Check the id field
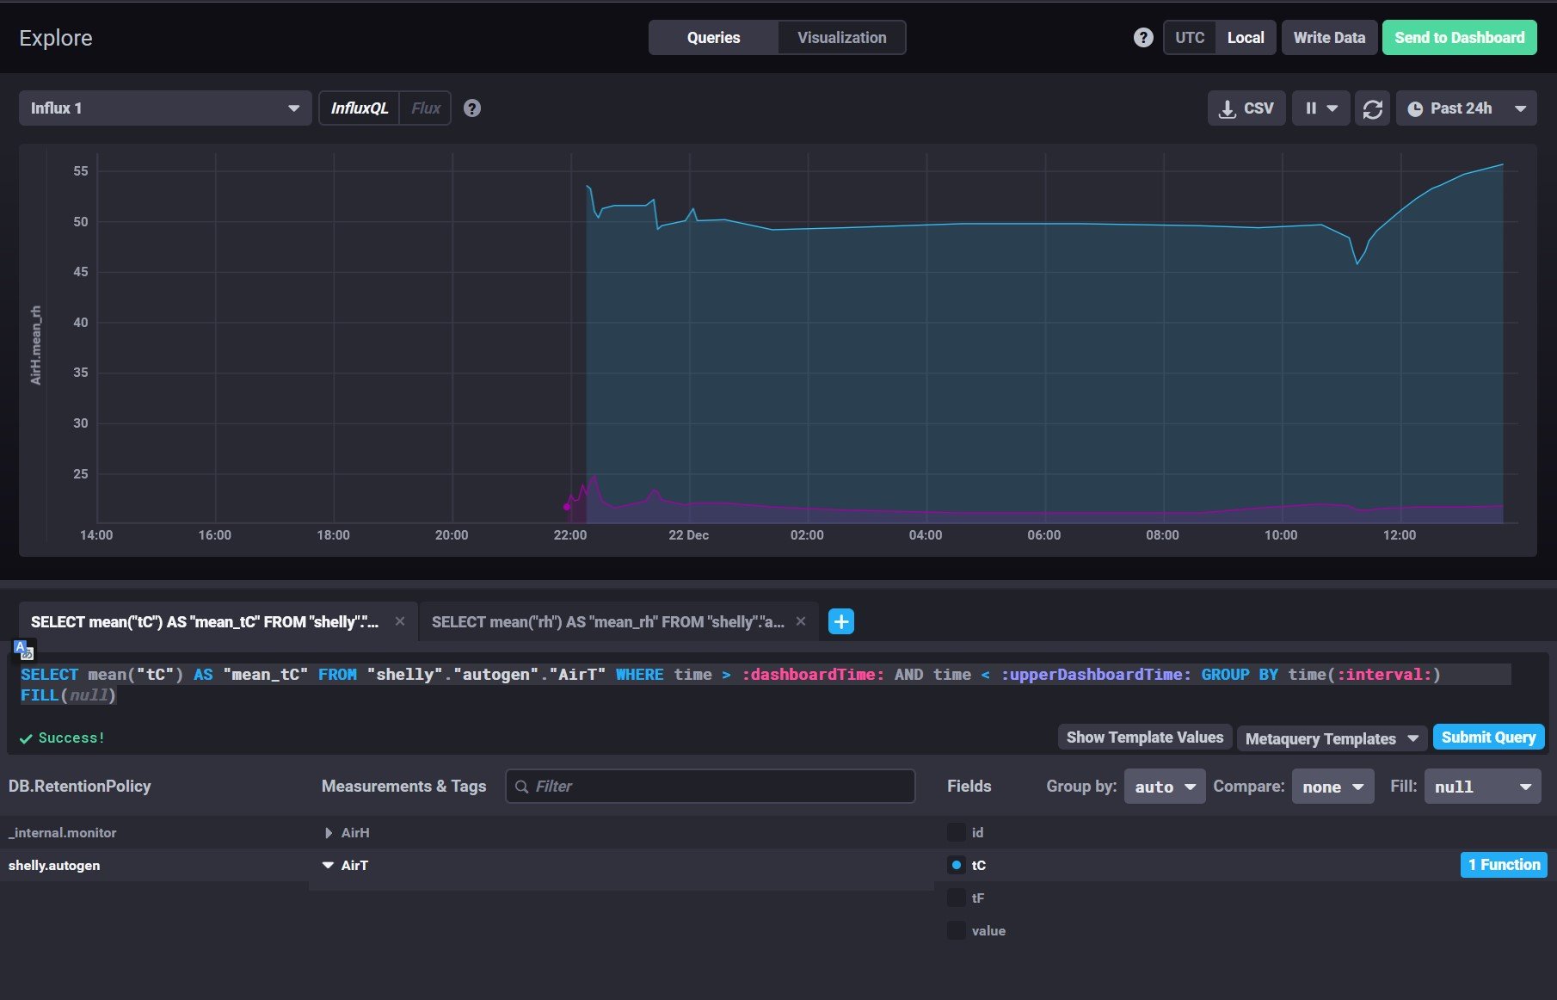 tap(956, 832)
